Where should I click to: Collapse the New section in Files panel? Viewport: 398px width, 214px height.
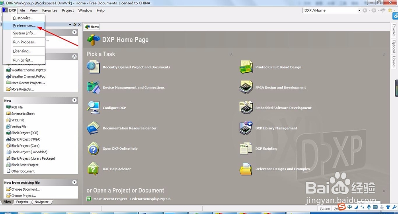[x=74, y=100]
